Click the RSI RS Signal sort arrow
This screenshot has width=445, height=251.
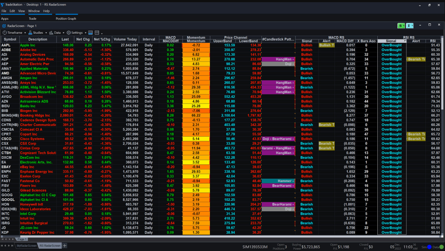pyautogui.click(x=405, y=41)
